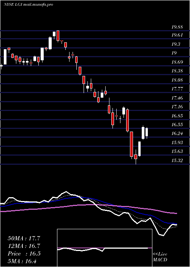Click the 17.46 price axis label
This screenshot has width=190, height=267.
(x=177, y=98)
